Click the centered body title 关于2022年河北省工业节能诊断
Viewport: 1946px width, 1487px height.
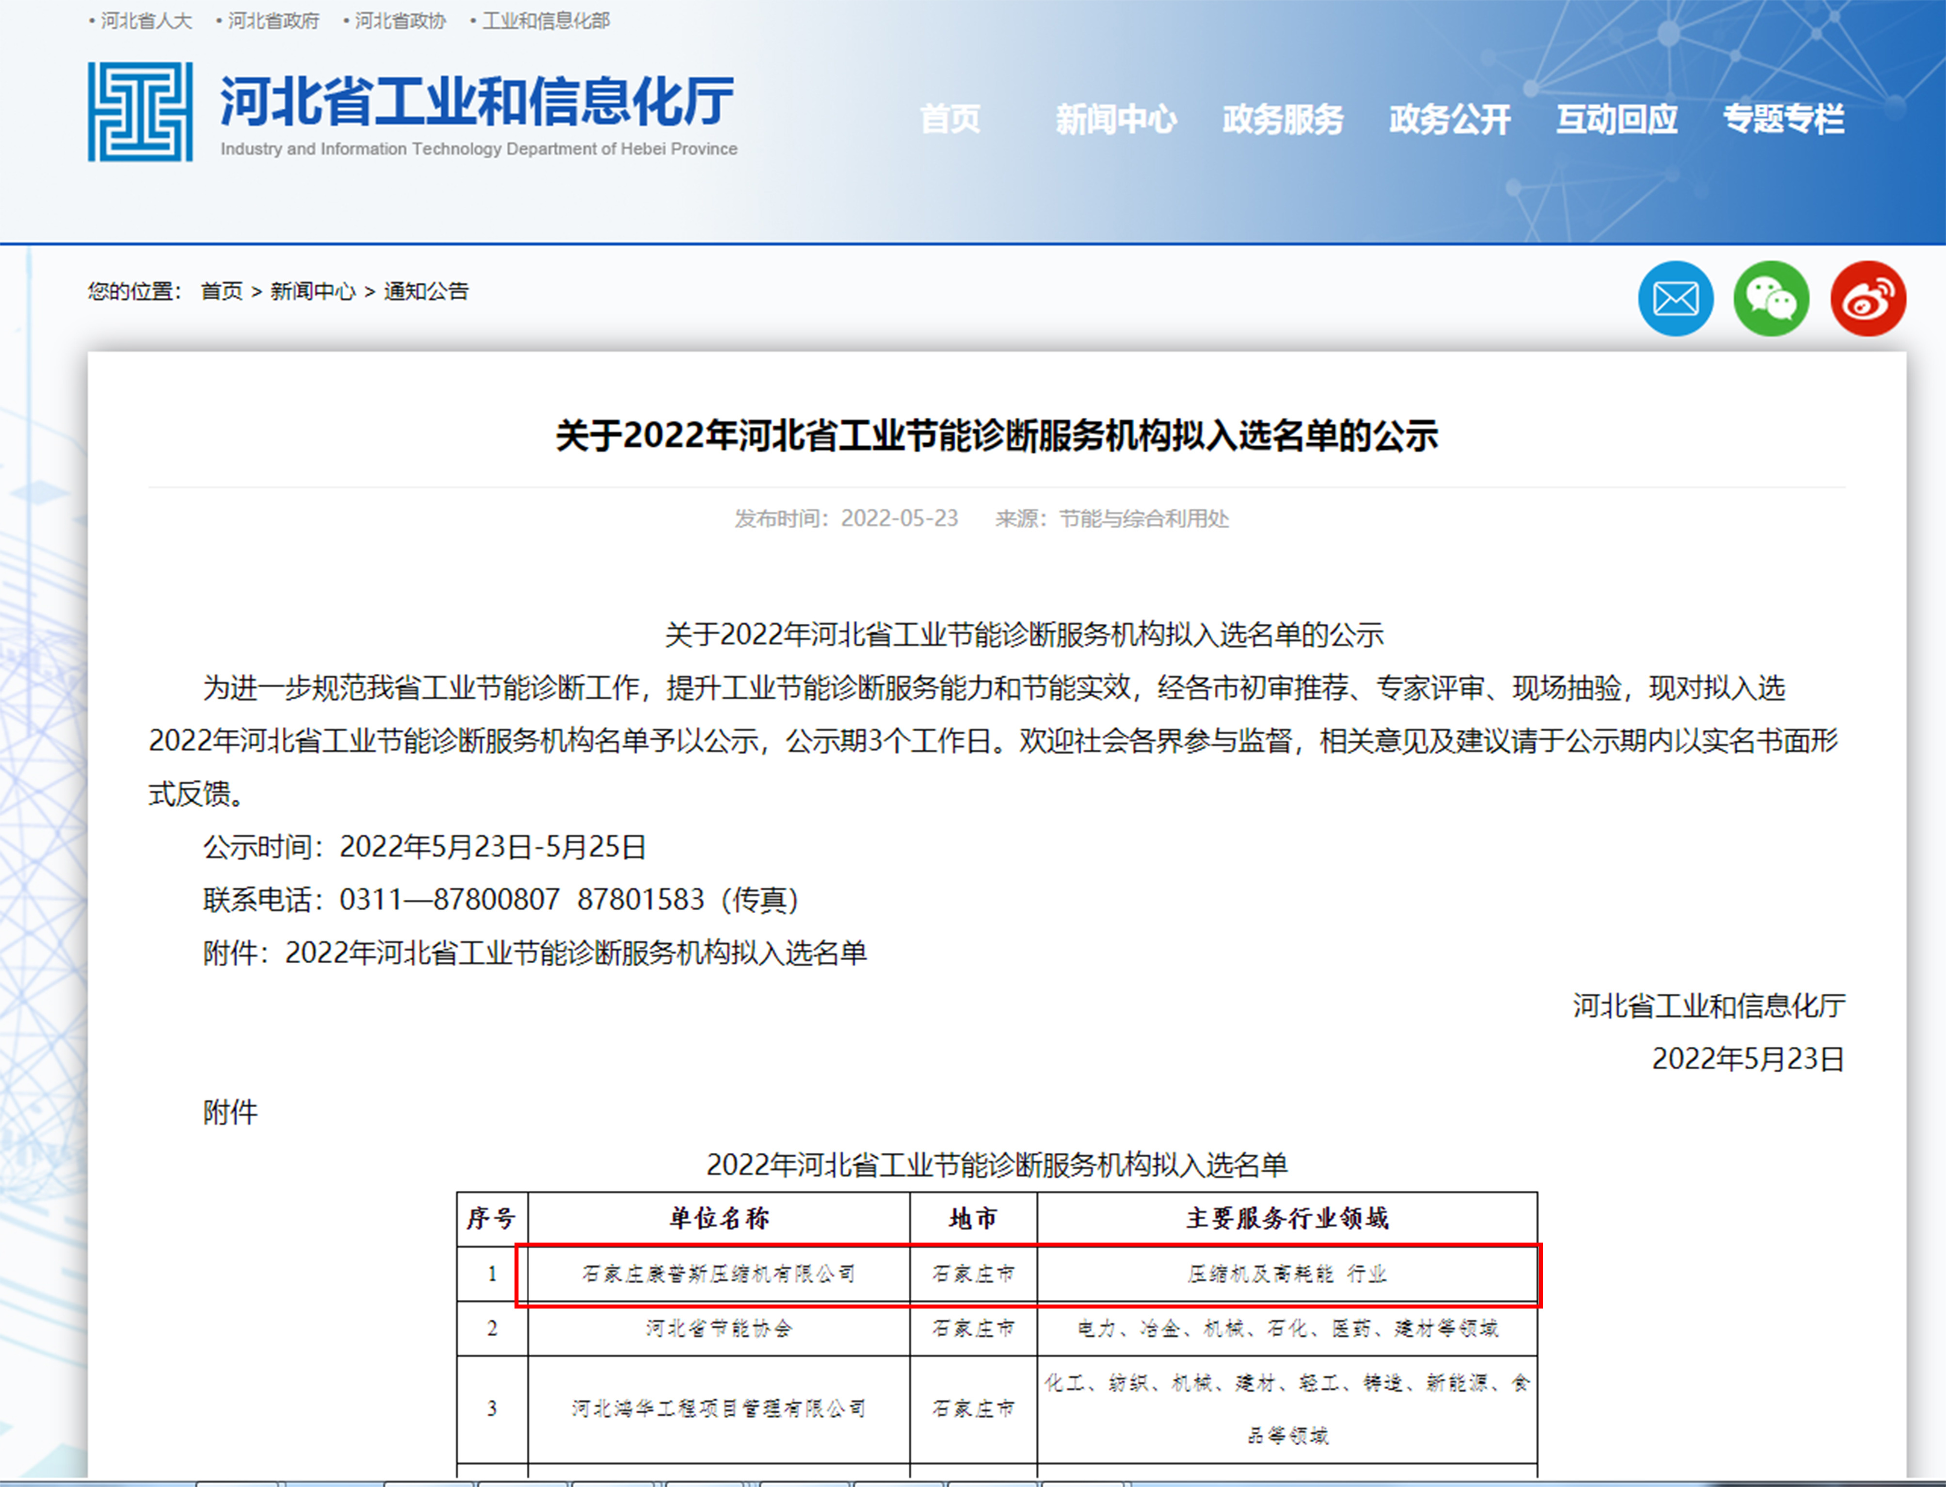point(1024,635)
